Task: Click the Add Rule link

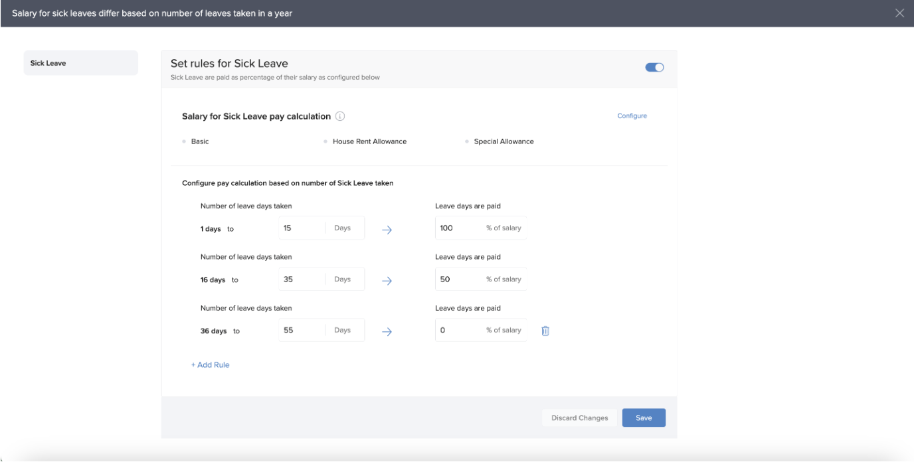Action: [x=211, y=365]
